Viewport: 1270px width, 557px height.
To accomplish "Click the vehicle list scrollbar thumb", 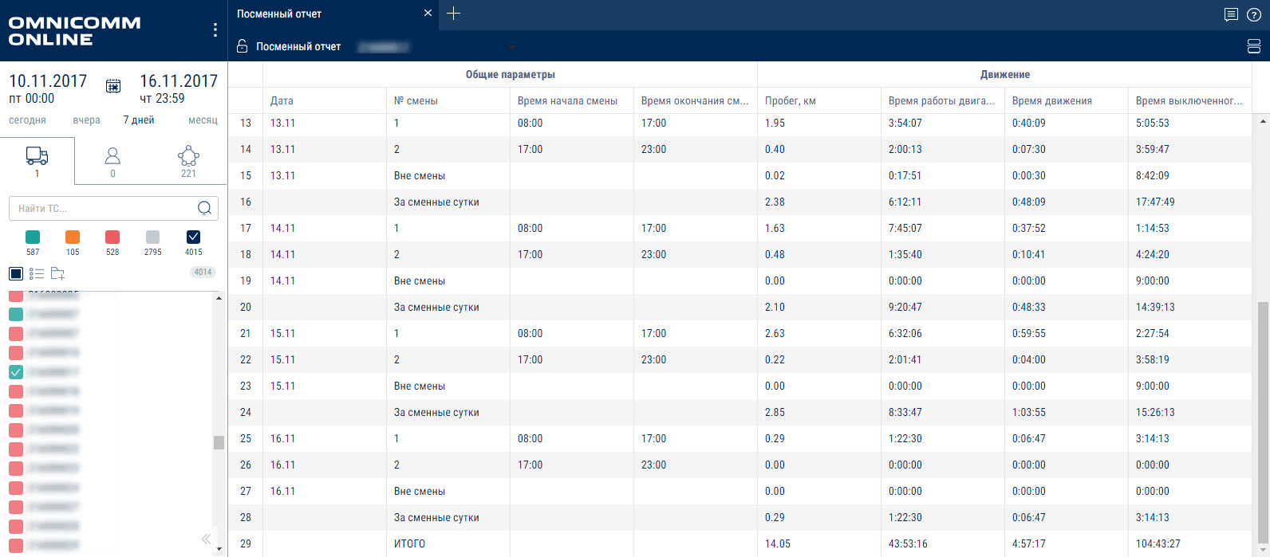I will (x=219, y=442).
